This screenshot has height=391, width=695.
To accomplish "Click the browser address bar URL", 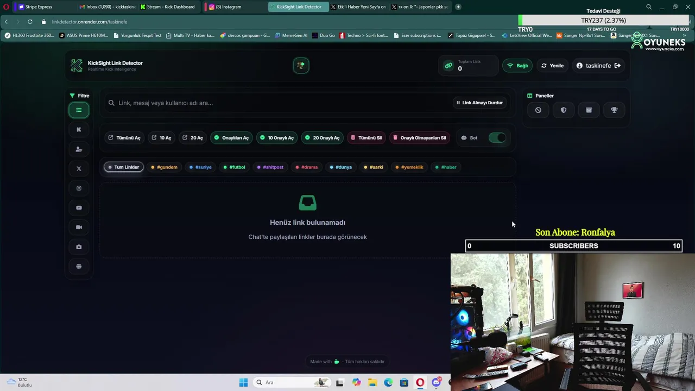I will tap(90, 22).
